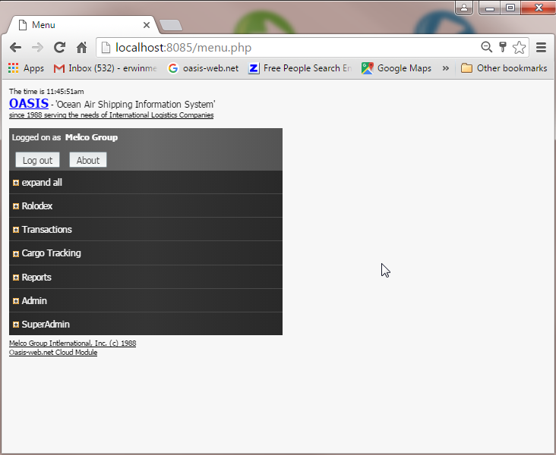The height and width of the screenshot is (455, 556).
Task: Click the 'Melco Group' logged-on name
Action: click(x=91, y=137)
